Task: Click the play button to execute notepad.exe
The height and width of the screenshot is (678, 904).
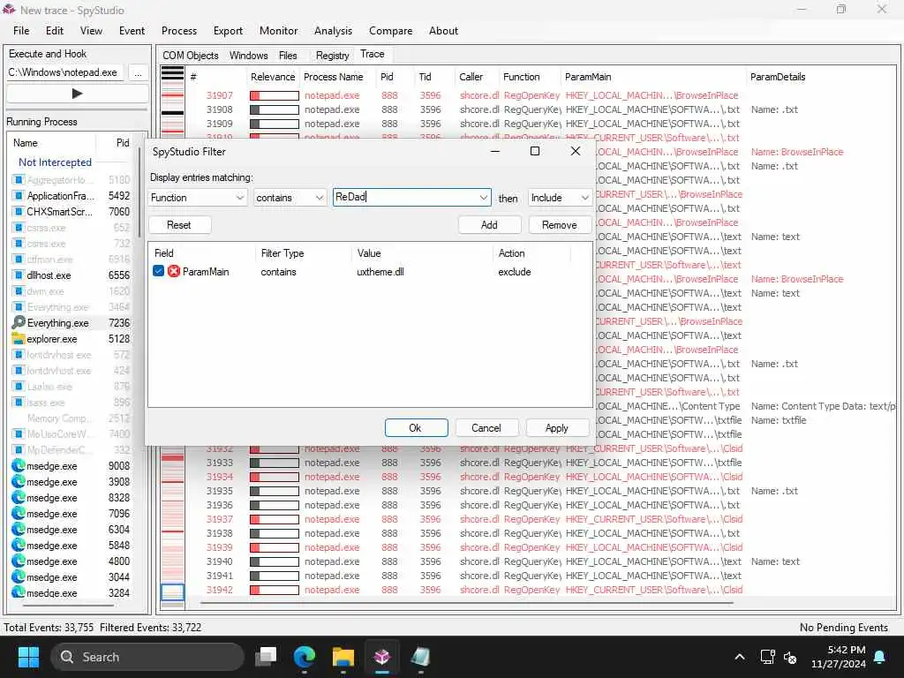Action: point(78,94)
